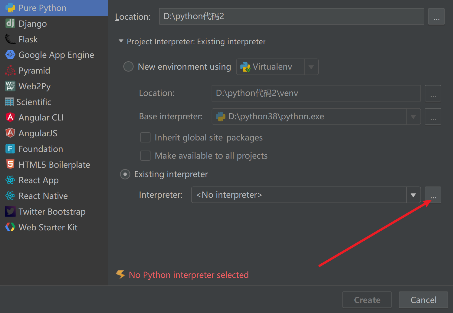The width and height of the screenshot is (453, 313).
Task: Open the Interpreter dropdown arrow
Action: click(x=413, y=195)
